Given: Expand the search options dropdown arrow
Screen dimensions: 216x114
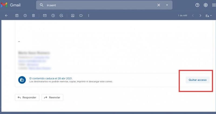Looking at the screenshot, I should pyautogui.click(x=167, y=5).
